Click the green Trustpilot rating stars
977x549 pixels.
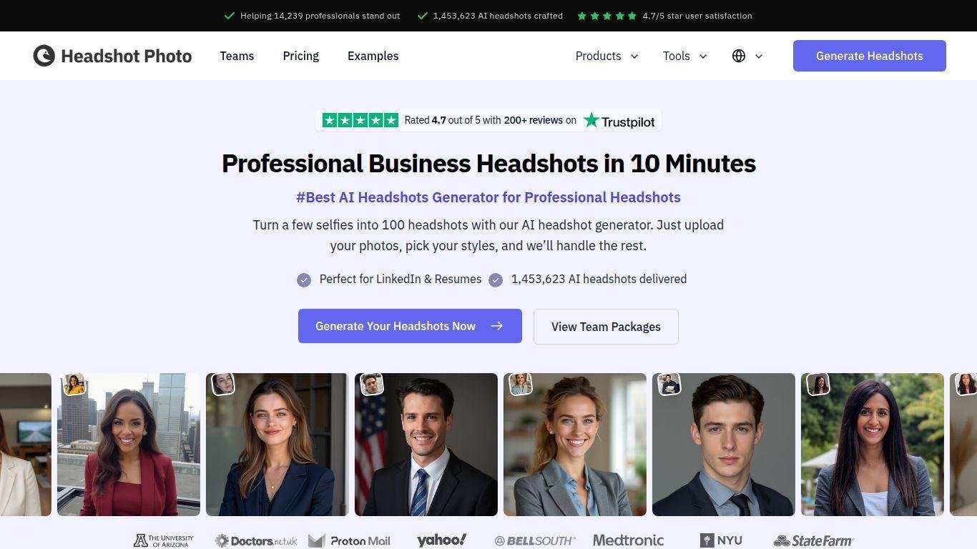click(x=360, y=120)
